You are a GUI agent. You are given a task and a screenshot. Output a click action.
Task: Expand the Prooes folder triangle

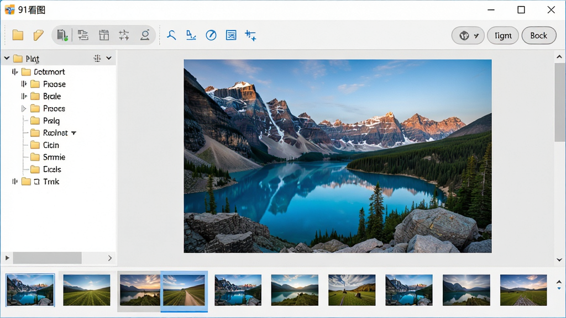[24, 109]
